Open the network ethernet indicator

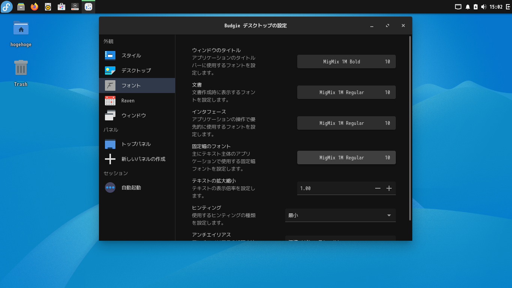(x=458, y=7)
